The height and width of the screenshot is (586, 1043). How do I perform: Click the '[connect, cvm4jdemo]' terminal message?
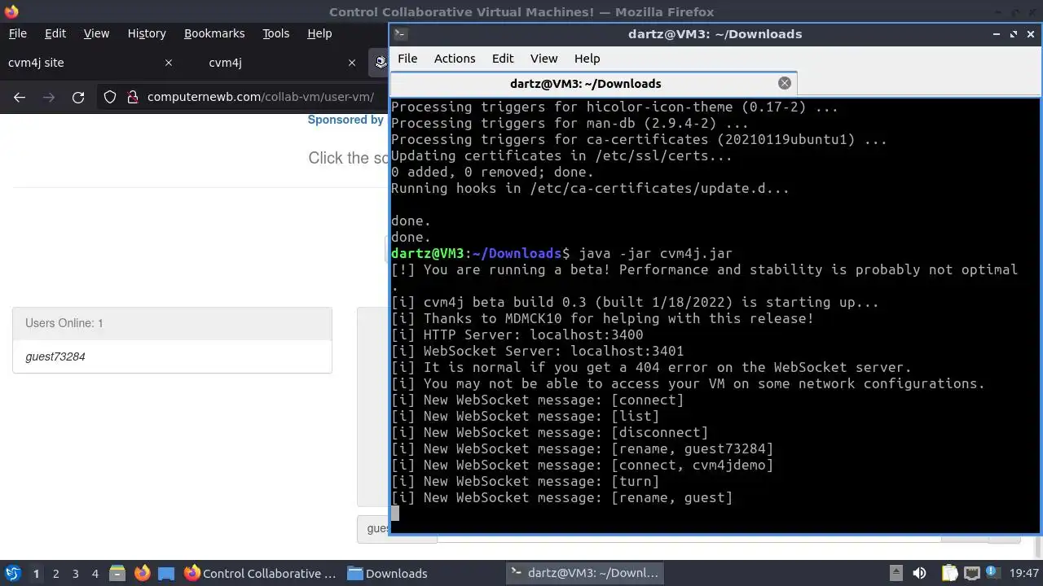point(693,465)
